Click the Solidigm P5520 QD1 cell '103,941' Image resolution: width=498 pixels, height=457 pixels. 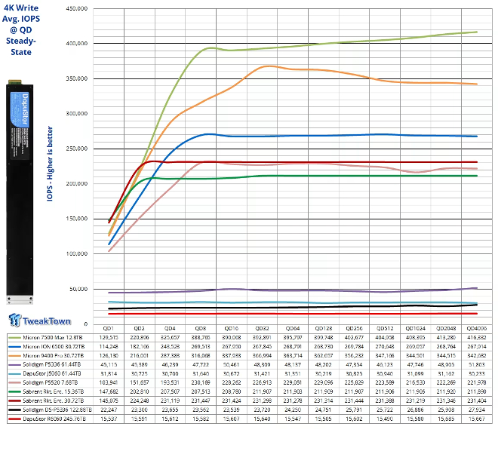point(109,383)
